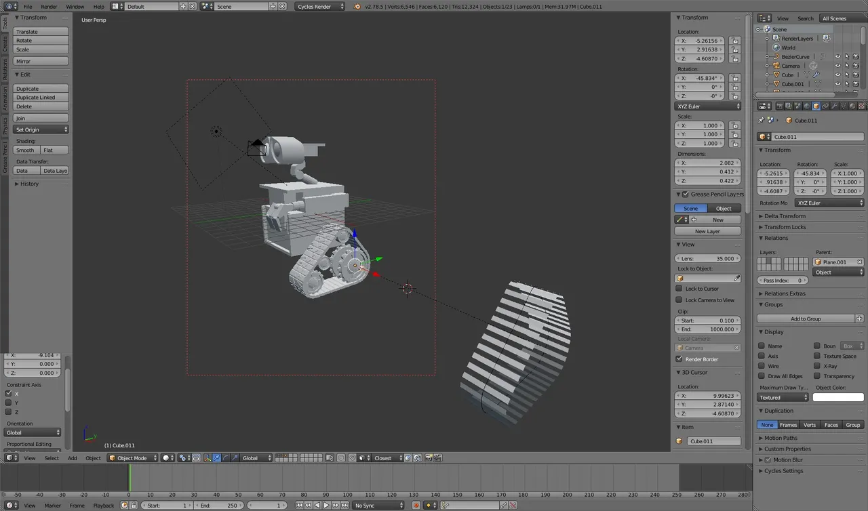Click the eyedropper in Lock to Object

click(737, 279)
